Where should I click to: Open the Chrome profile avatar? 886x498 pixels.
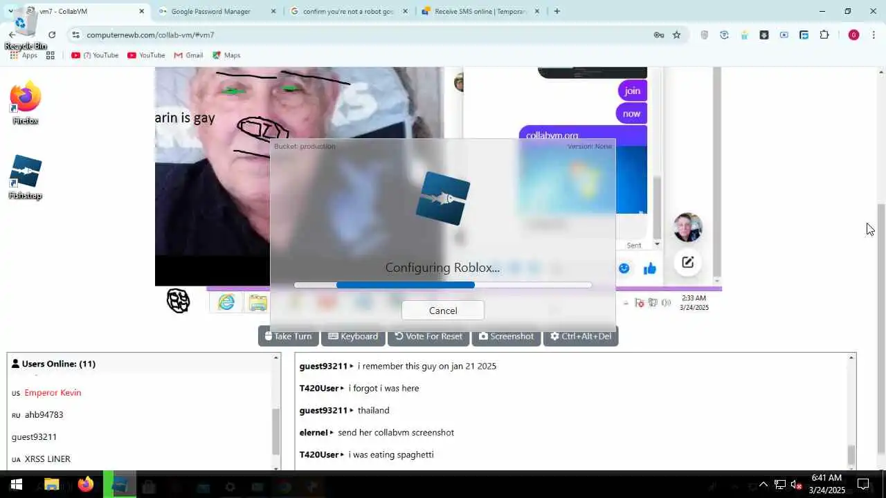[853, 35]
